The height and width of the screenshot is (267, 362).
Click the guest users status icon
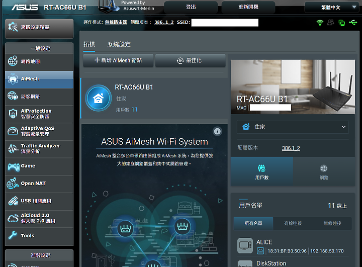[331, 23]
